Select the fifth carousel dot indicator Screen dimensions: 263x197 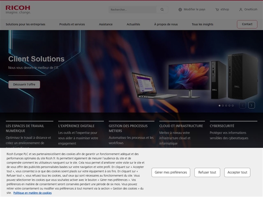233,105
